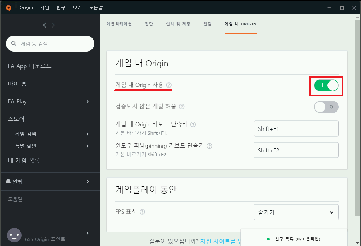Image resolution: width=361 pixels, height=246 pixels.
Task: Maximize the Origin window
Action: coord(342,8)
